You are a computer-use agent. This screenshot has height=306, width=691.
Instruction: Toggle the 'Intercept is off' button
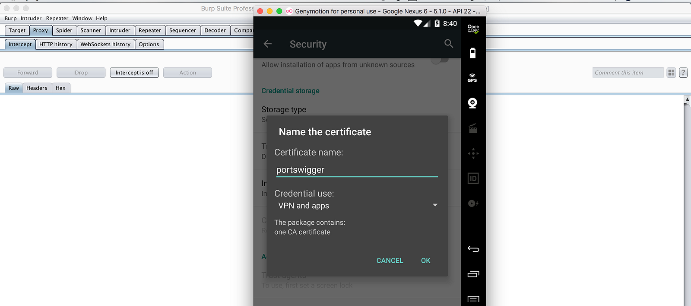(x=134, y=73)
